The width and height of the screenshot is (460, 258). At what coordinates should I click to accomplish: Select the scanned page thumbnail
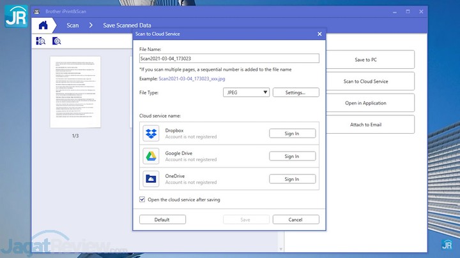point(75,92)
